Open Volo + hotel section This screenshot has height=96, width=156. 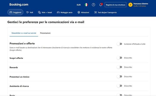coord(45,12)
